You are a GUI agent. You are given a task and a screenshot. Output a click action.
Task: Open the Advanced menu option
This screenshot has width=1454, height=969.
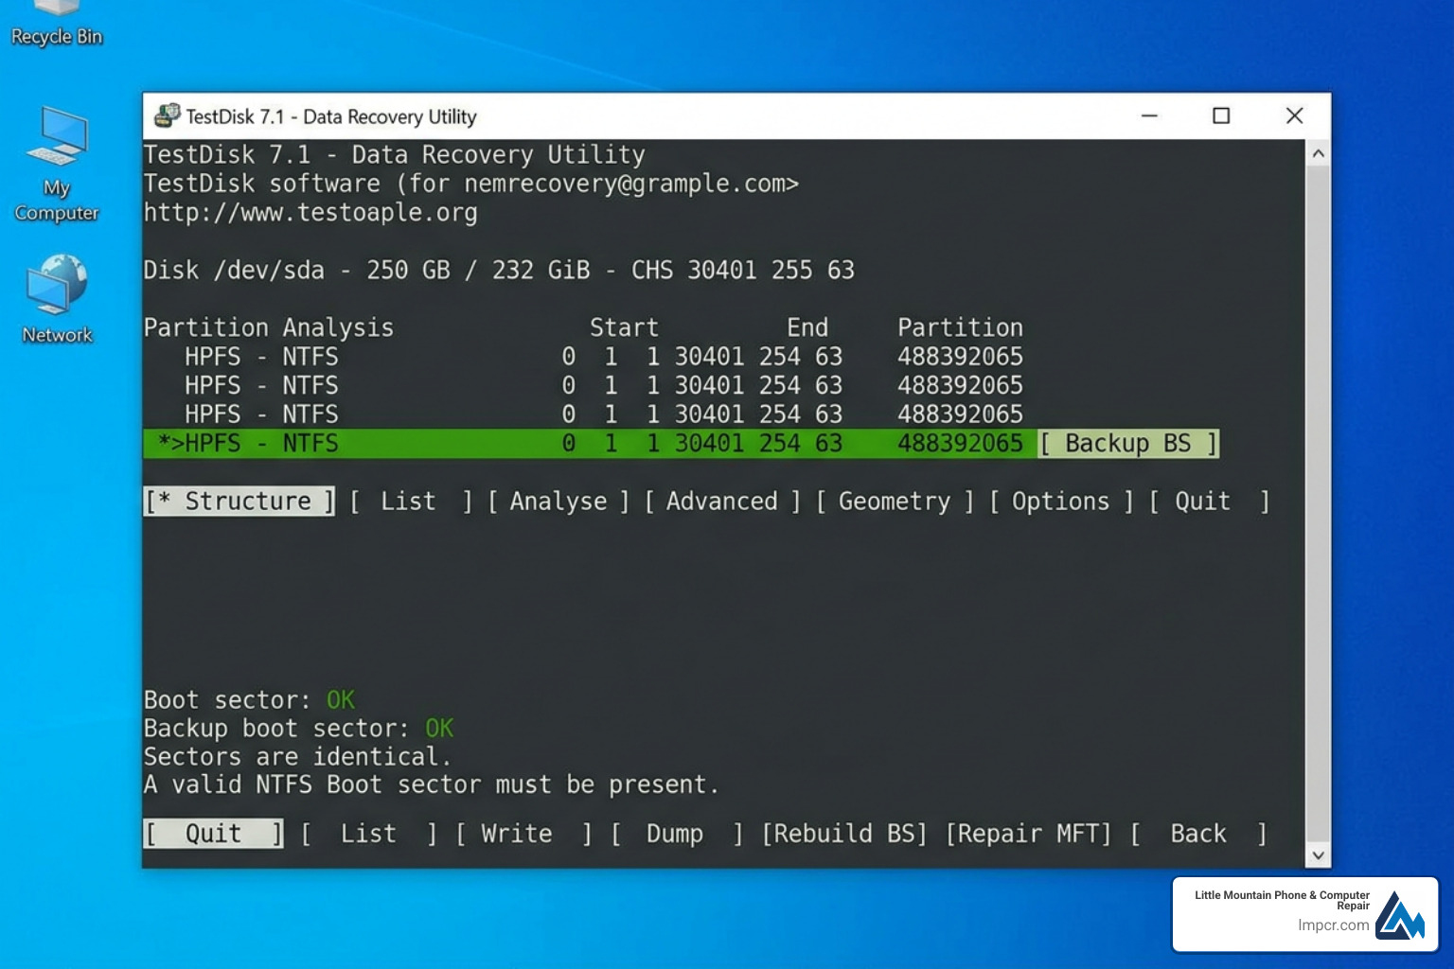[x=722, y=502]
